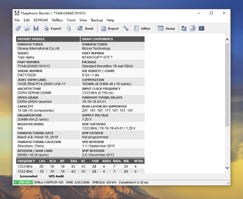Screen dimensions: 243x199
Task: Click the Report toolbar button
Action: click(x=110, y=28)
